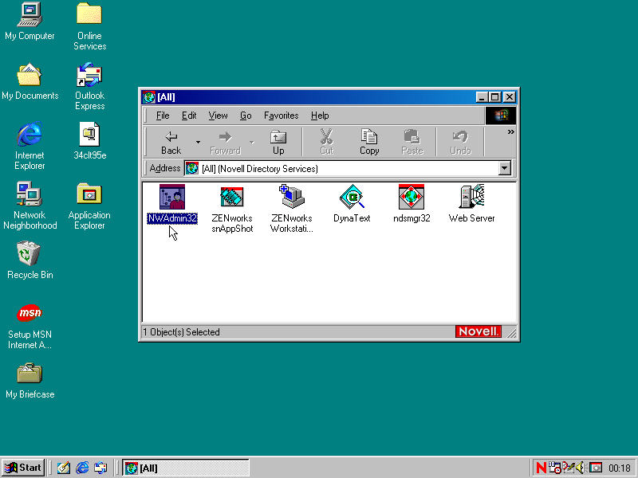
Task: Open the Back history dropdown arrow
Action: (x=198, y=143)
